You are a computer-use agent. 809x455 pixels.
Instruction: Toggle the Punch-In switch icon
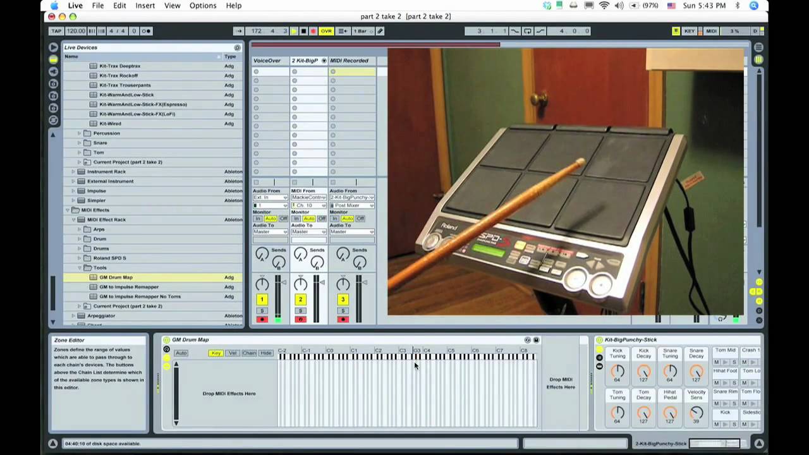click(515, 31)
